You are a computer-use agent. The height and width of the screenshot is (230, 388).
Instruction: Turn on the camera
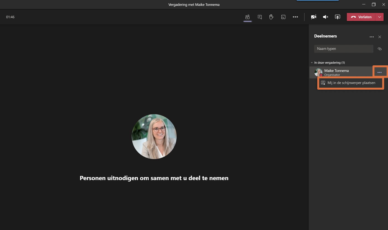[x=314, y=17]
